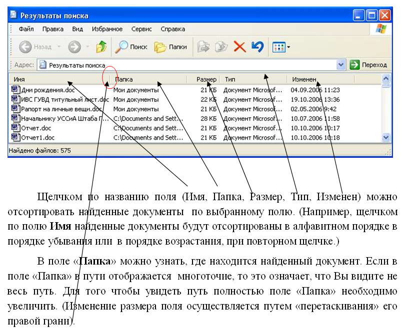Open the Справка menu
406x329 pixels.
pyautogui.click(x=172, y=29)
